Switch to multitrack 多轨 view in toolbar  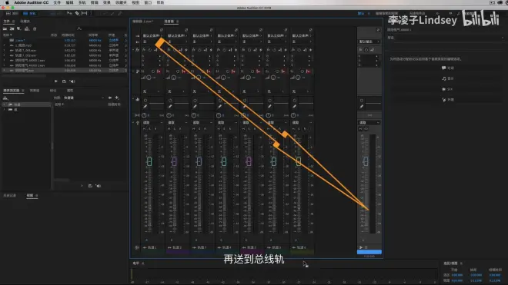pos(30,13)
